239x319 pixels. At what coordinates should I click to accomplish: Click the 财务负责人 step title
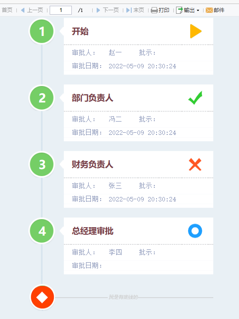coord(93,165)
